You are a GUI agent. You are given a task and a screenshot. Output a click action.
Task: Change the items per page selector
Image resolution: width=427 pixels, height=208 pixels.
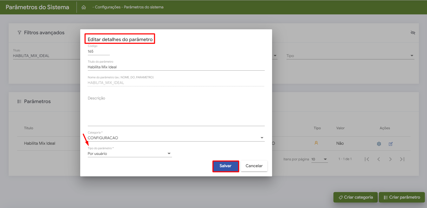[x=319, y=159]
